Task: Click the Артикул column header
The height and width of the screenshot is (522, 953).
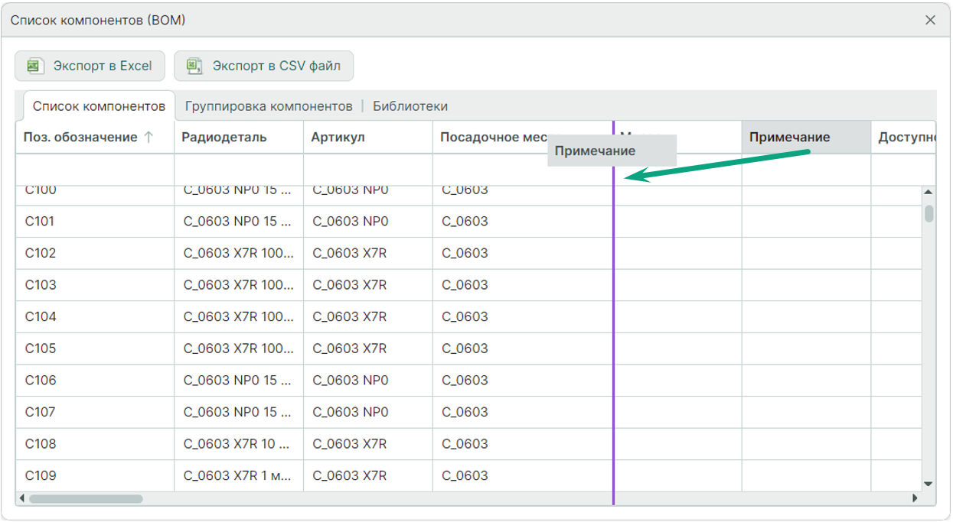Action: tap(338, 138)
